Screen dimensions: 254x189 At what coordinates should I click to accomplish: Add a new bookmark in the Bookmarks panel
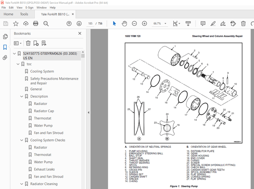[36, 43]
